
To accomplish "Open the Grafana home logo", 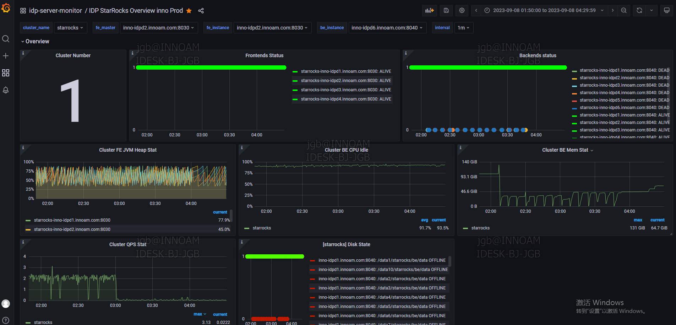I will tap(6, 8).
